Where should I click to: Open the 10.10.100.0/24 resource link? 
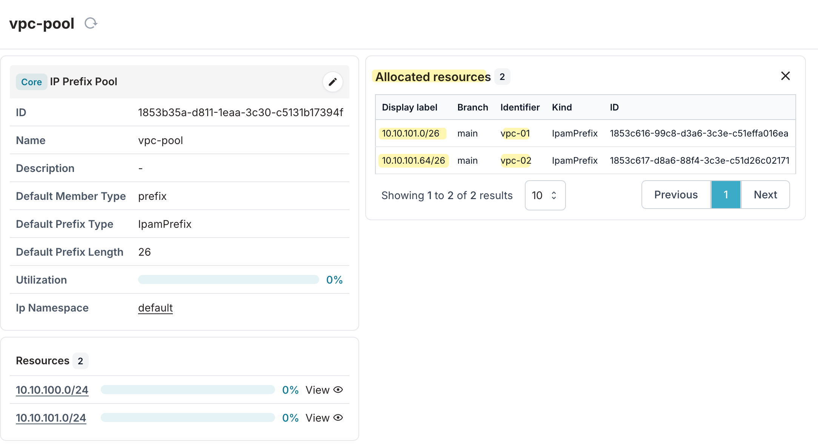(x=52, y=390)
